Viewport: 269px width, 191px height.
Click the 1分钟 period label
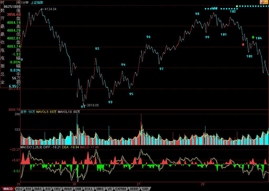(x=24, y=2)
